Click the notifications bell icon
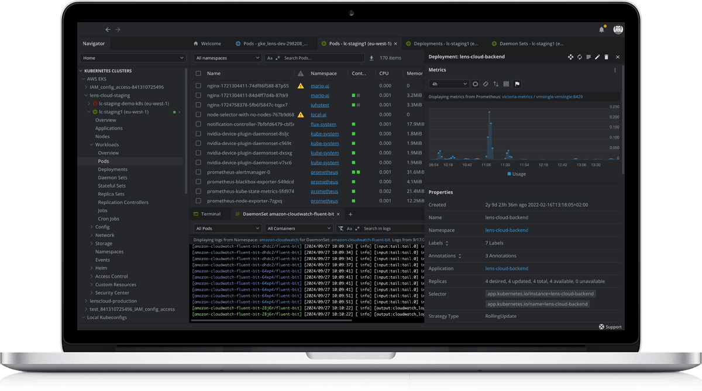Screen dimensions: 702x391 click(601, 29)
